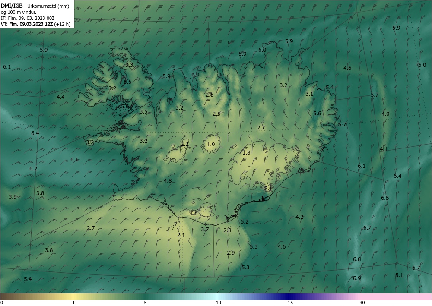Click the 5.4 value in the bottom-left corner
The image size is (432, 306).
point(28,279)
